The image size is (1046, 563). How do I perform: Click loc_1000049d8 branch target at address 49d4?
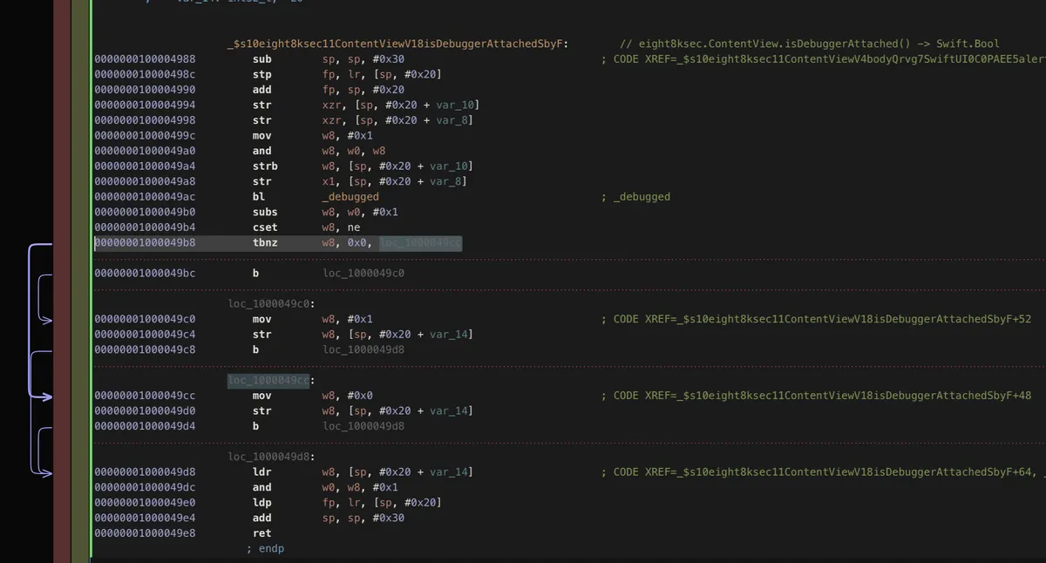tap(363, 426)
